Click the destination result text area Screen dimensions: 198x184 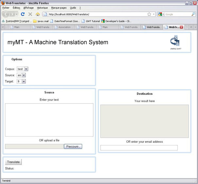coord(145,121)
